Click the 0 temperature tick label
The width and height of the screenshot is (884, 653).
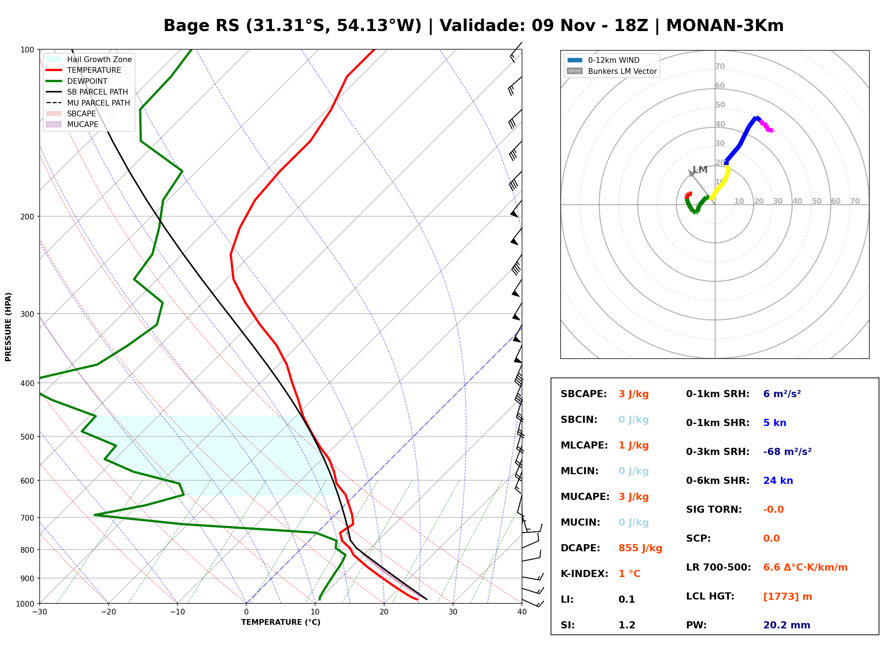(x=246, y=612)
